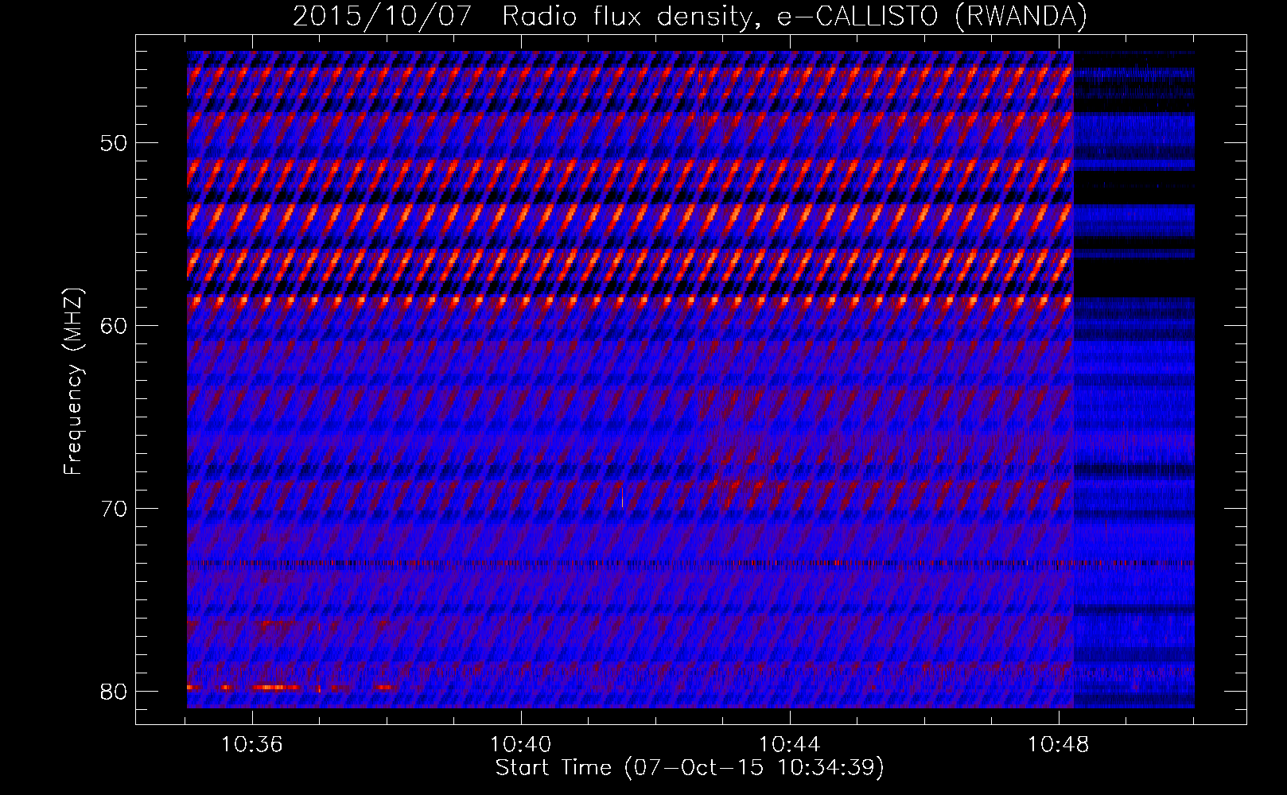Click the 10:44 time tick label

coord(789,745)
